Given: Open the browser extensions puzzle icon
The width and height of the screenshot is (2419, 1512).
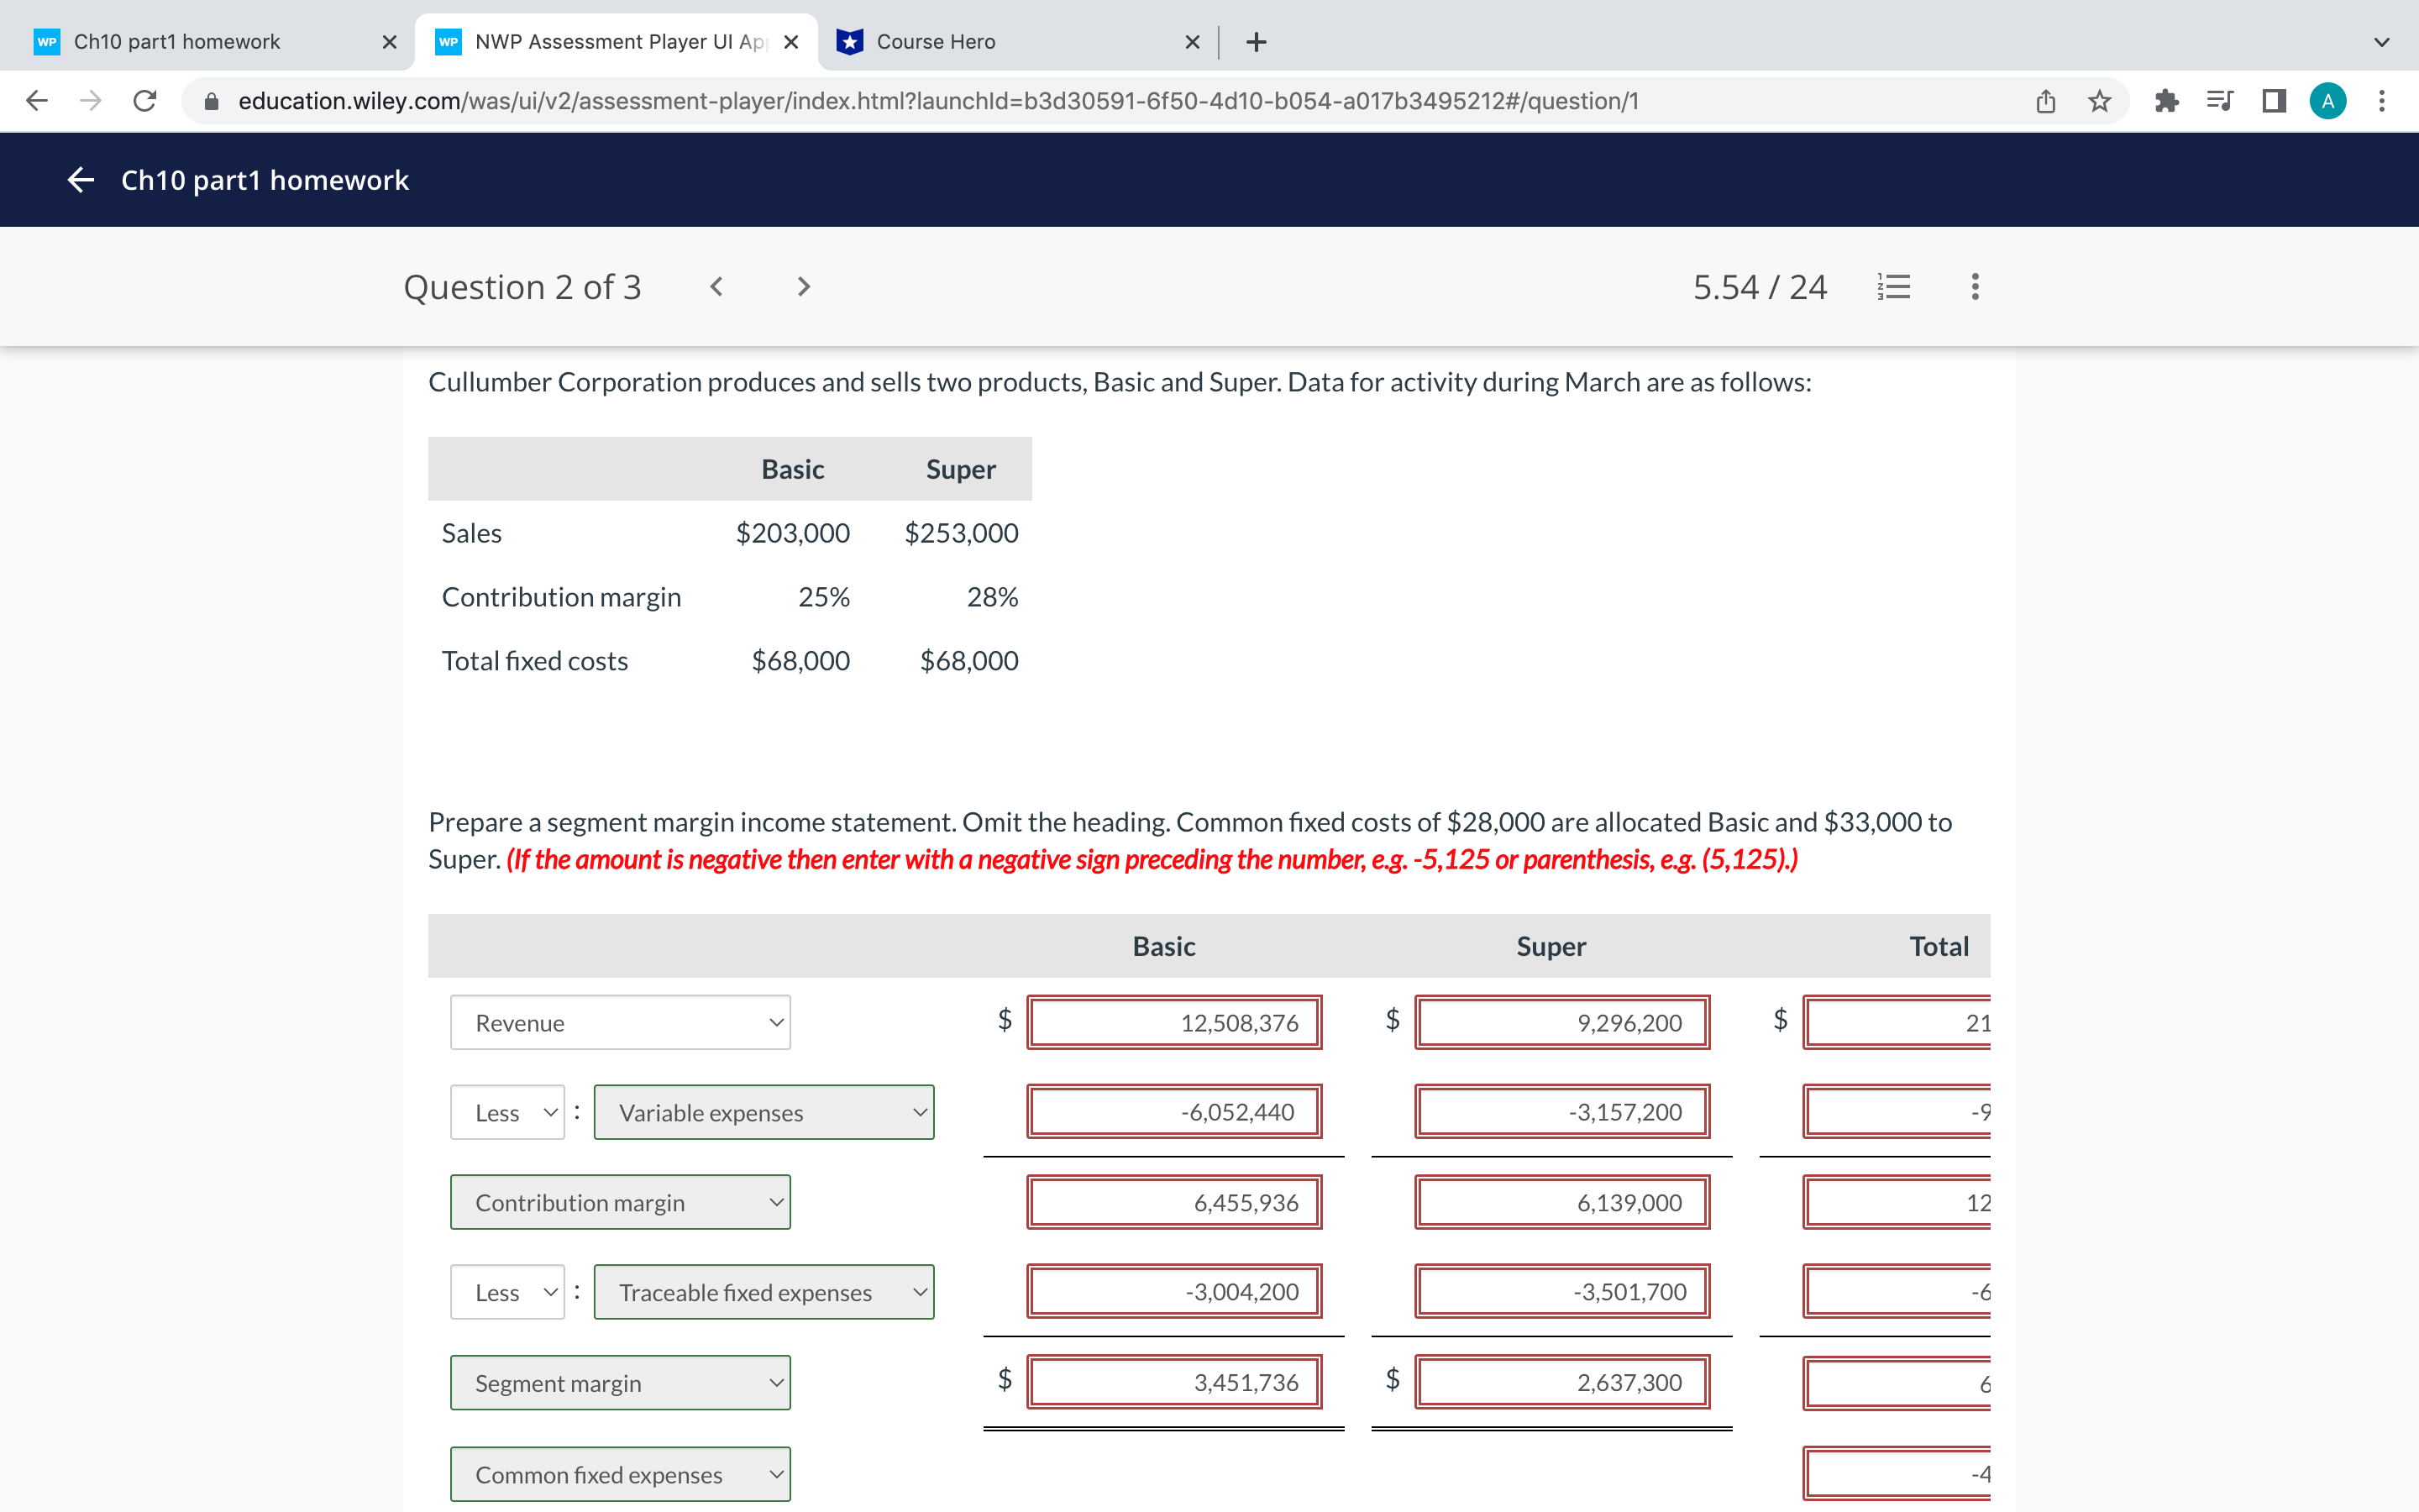Looking at the screenshot, I should tap(2165, 100).
